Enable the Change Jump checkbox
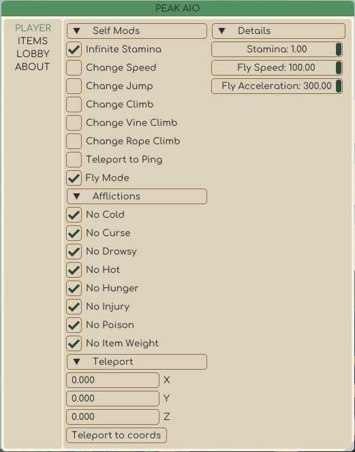This screenshot has width=355, height=452. tap(74, 86)
